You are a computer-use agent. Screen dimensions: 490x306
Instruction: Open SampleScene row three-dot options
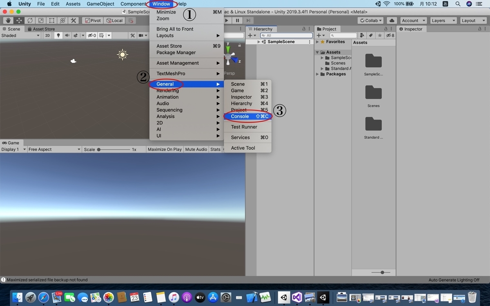[x=310, y=42]
